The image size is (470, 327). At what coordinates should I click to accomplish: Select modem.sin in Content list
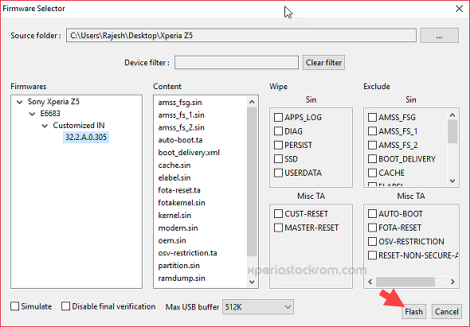(178, 228)
